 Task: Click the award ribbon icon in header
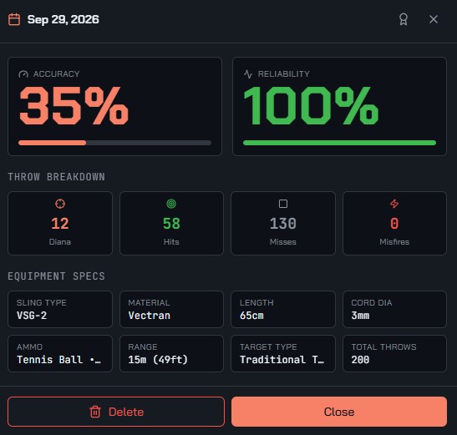pos(404,19)
